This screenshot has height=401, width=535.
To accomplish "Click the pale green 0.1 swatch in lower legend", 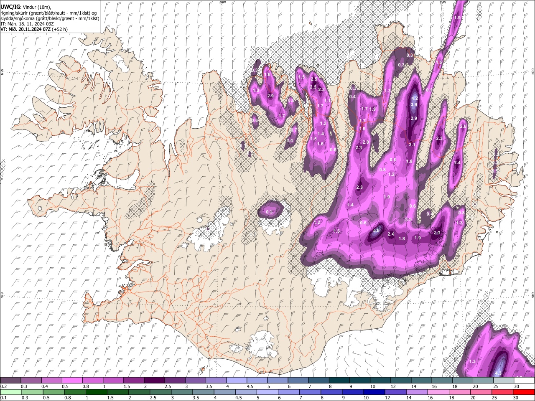I will click(x=11, y=392).
